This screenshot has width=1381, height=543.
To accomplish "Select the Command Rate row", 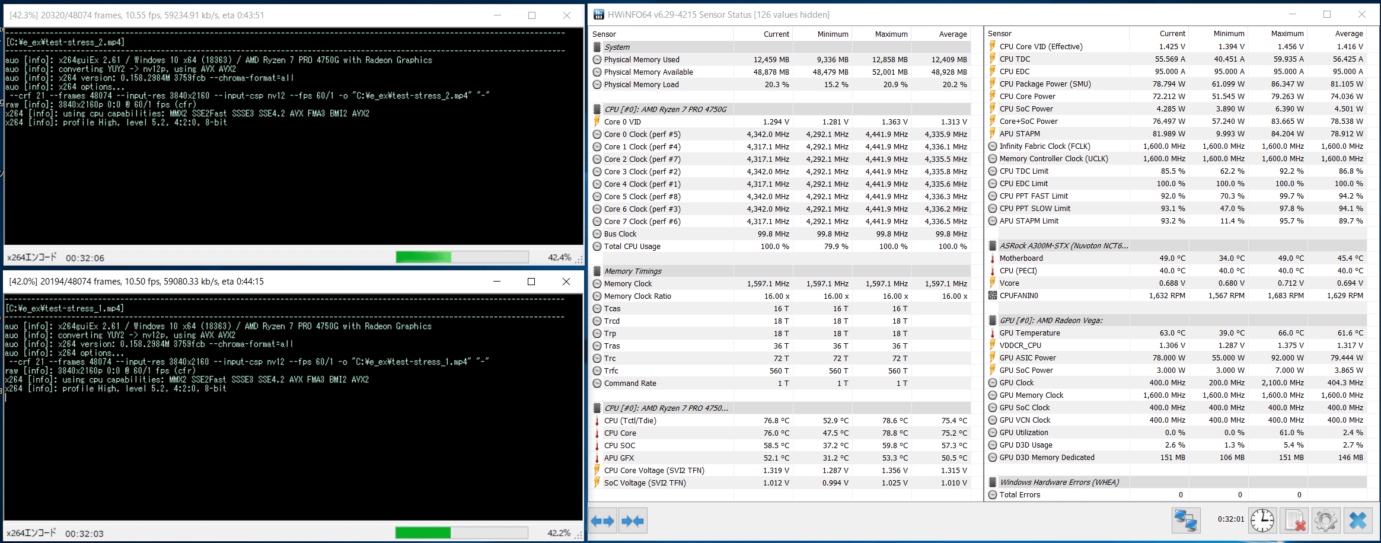I will point(782,383).
